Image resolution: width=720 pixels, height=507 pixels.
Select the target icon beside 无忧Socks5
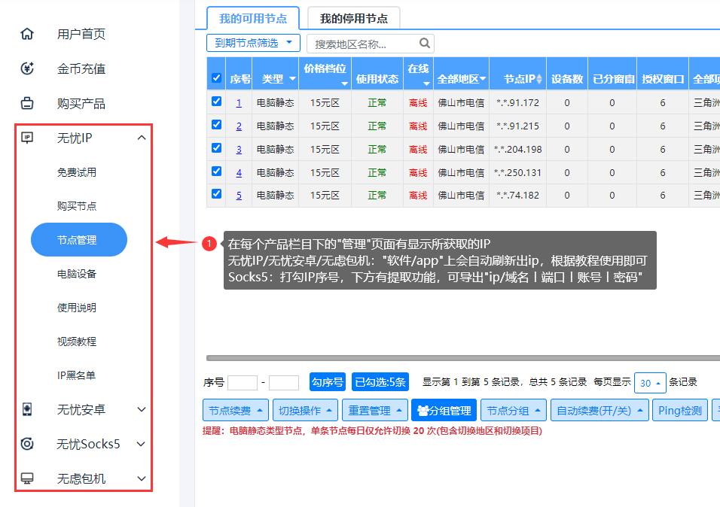pyautogui.click(x=27, y=444)
